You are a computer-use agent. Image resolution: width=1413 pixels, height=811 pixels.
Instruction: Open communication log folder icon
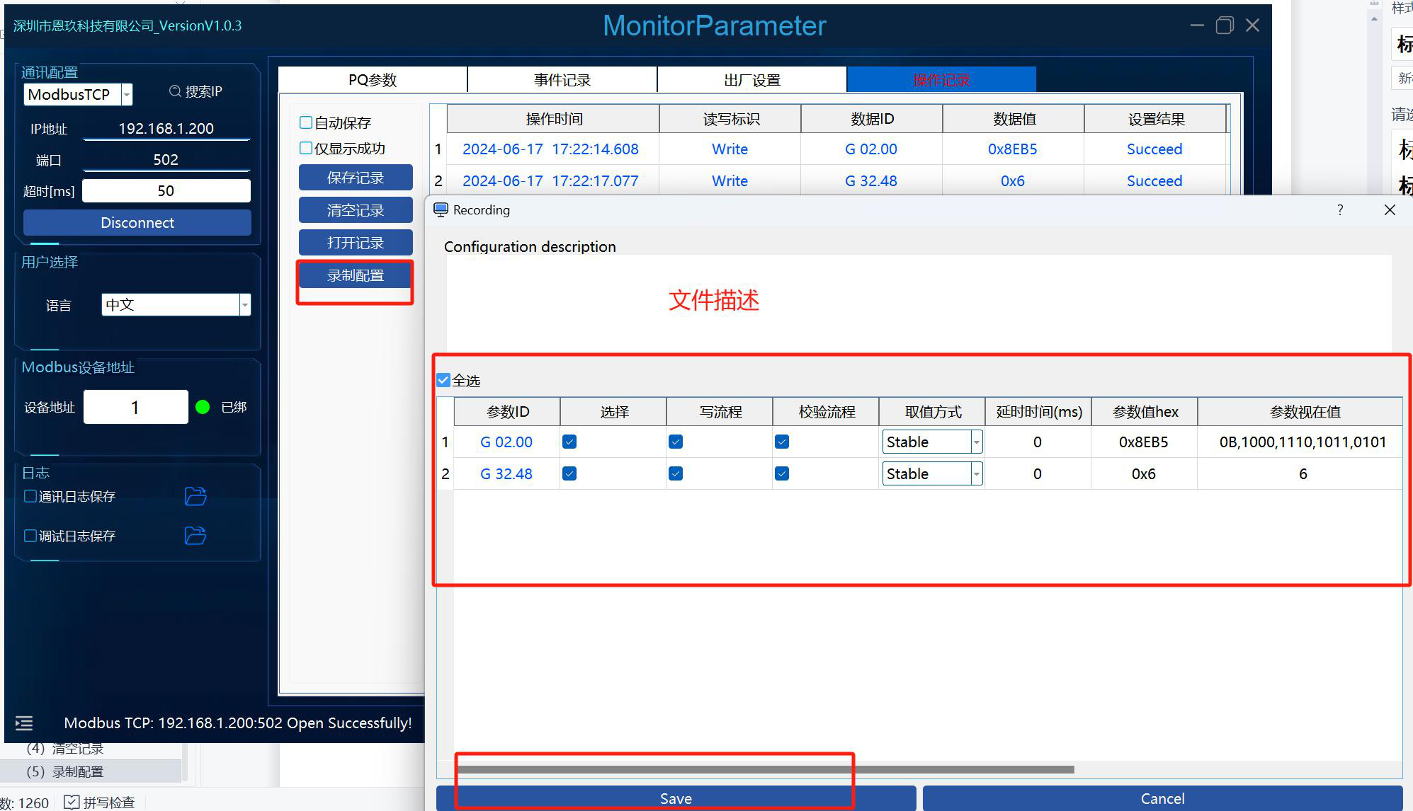point(195,496)
